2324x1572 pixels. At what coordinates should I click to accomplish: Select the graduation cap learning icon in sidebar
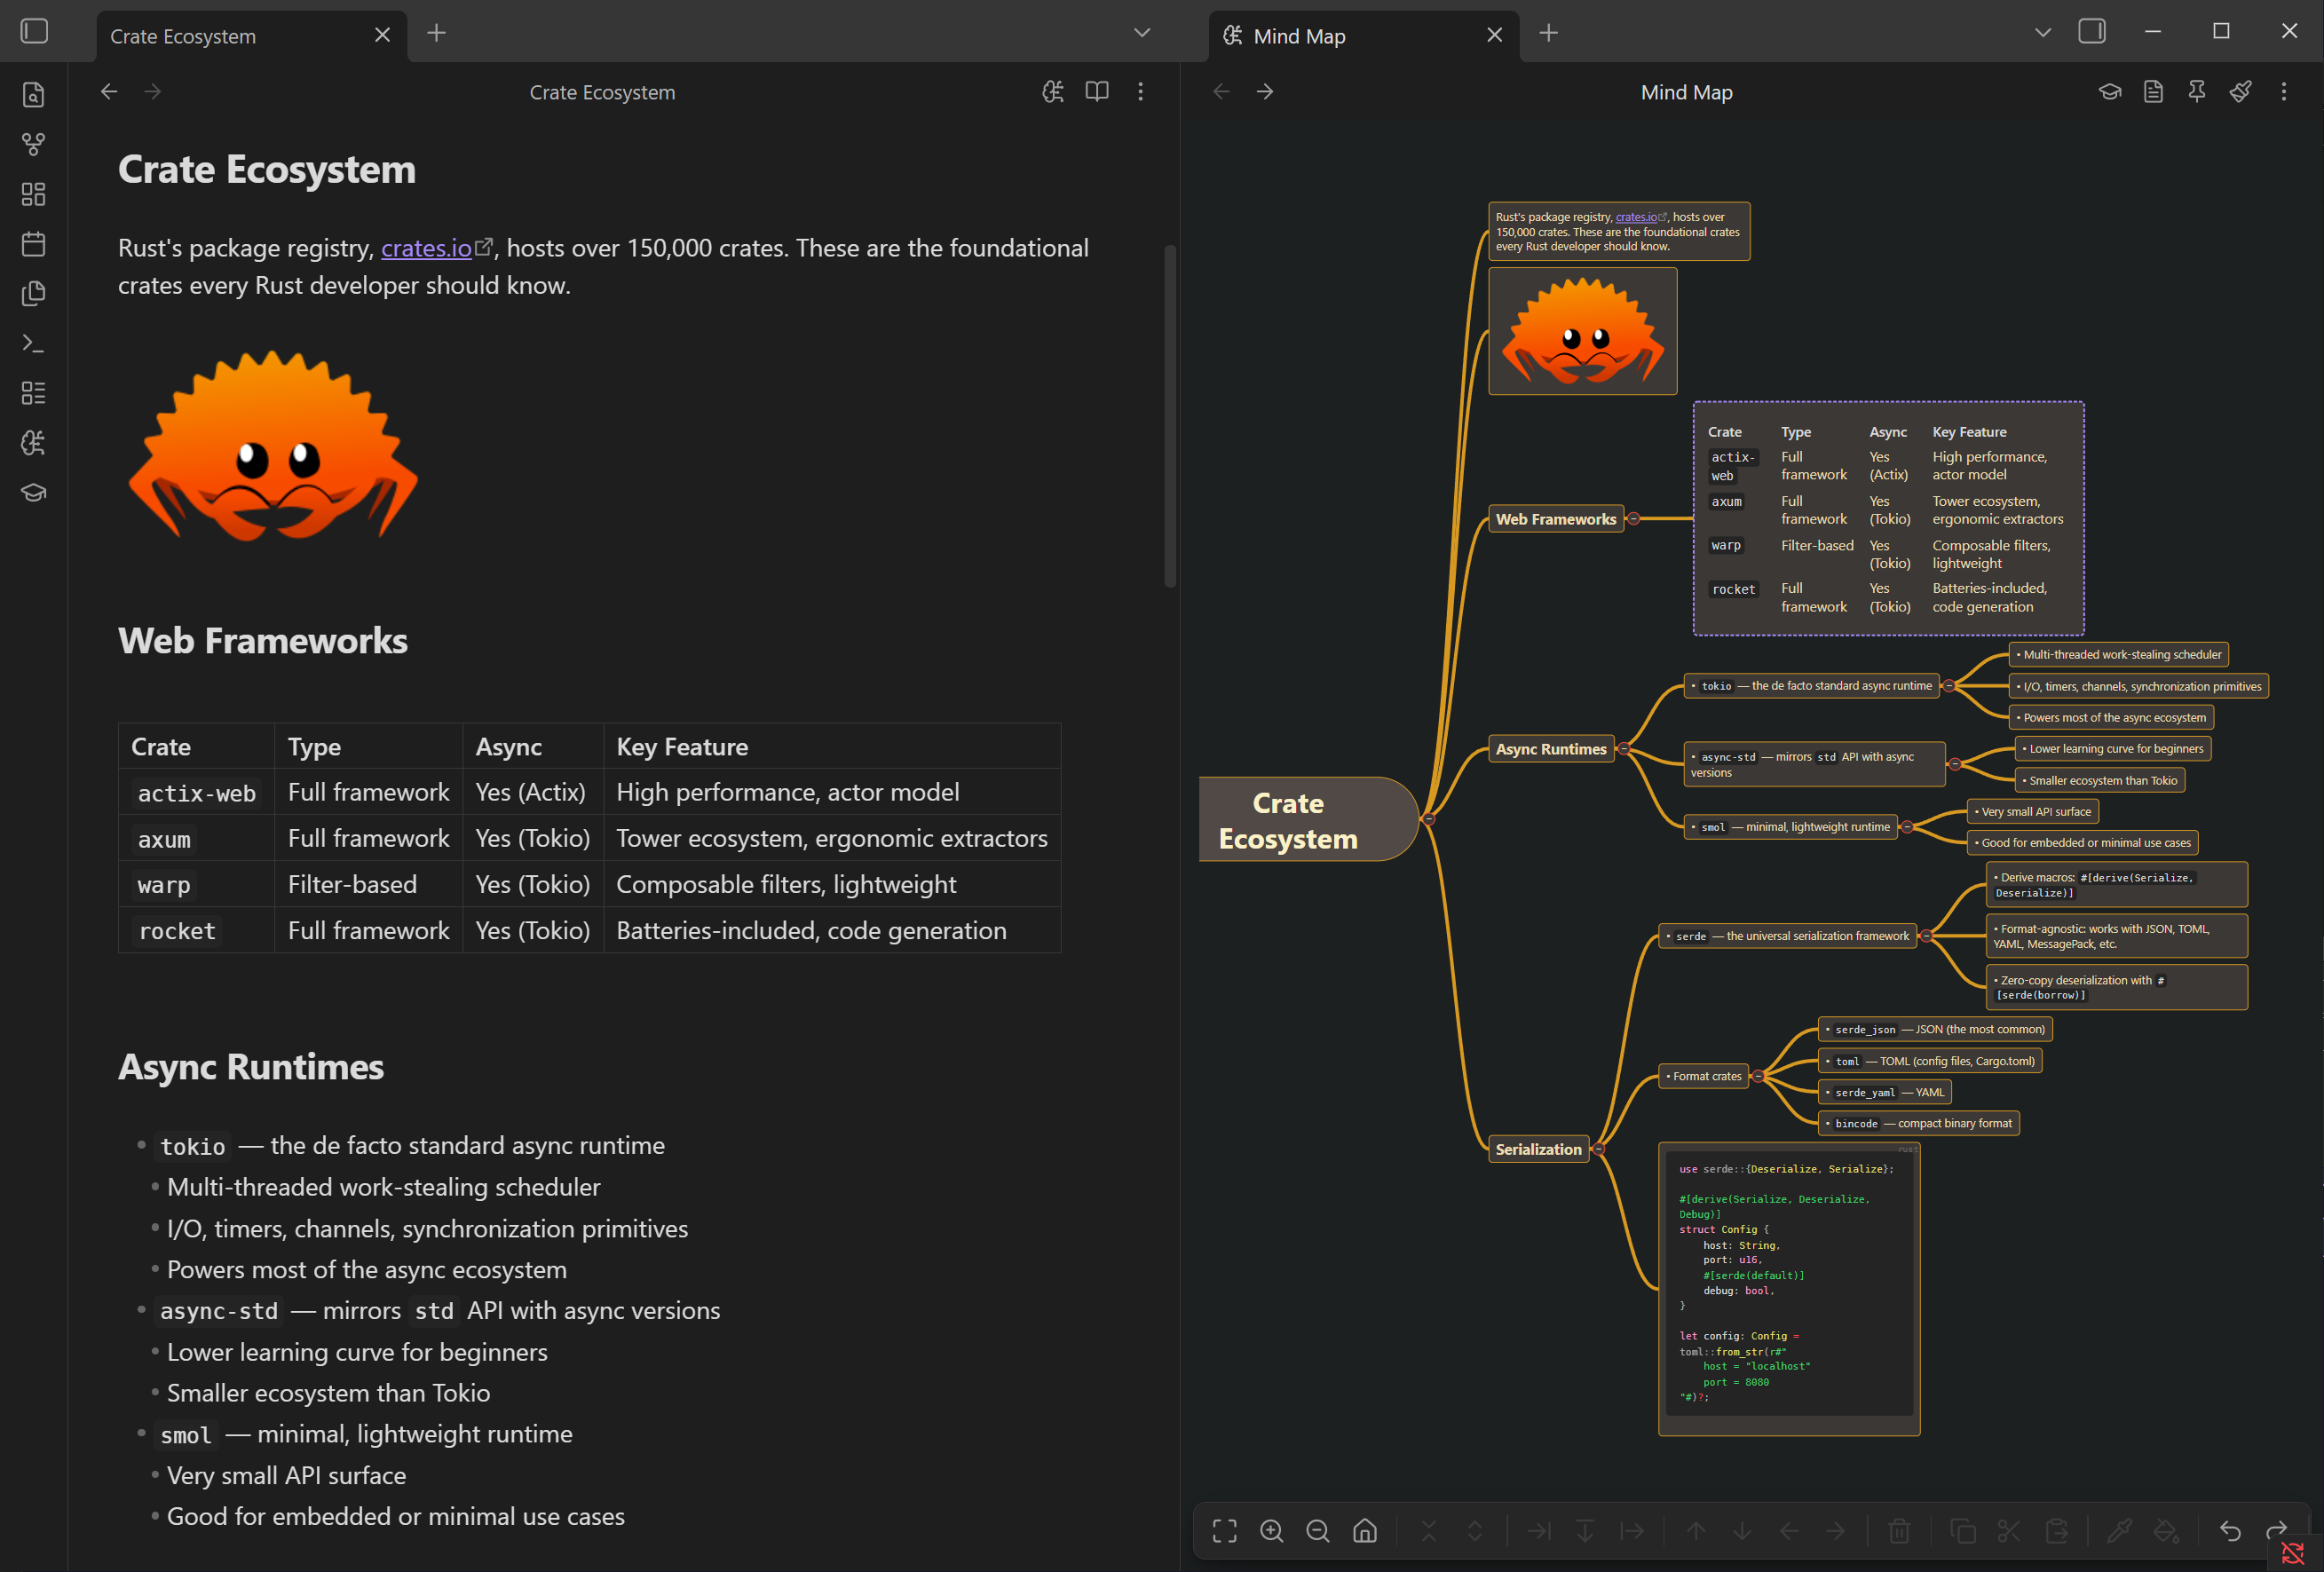coord(33,492)
